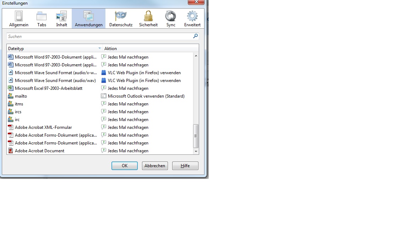Click the audio/wav Wave Sound file icon
Viewport: 409px width, 230px height.
(10, 80)
